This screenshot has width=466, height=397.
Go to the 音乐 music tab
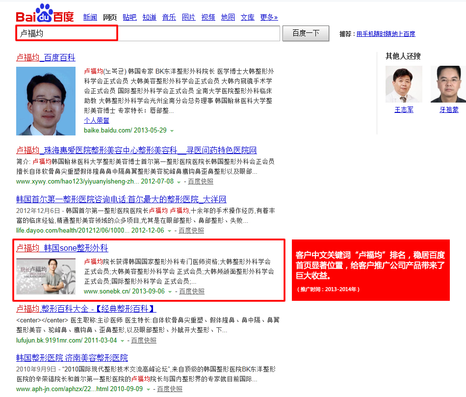(x=169, y=17)
